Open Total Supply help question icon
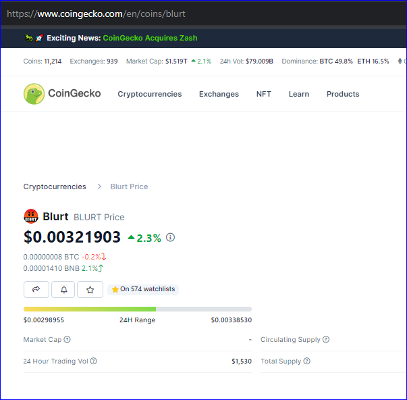This screenshot has height=400, width=407. [x=307, y=361]
